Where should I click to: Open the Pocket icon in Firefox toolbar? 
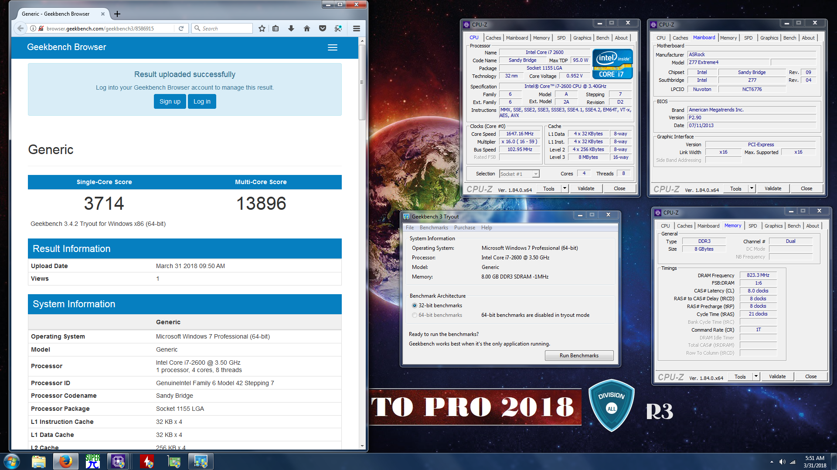click(323, 28)
